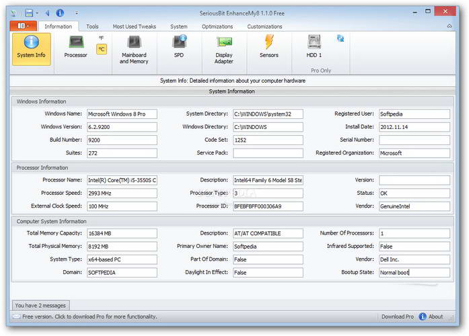Screen dimensions: 469x336
Task: Open the save icon dropdown arrow
Action: (x=38, y=13)
